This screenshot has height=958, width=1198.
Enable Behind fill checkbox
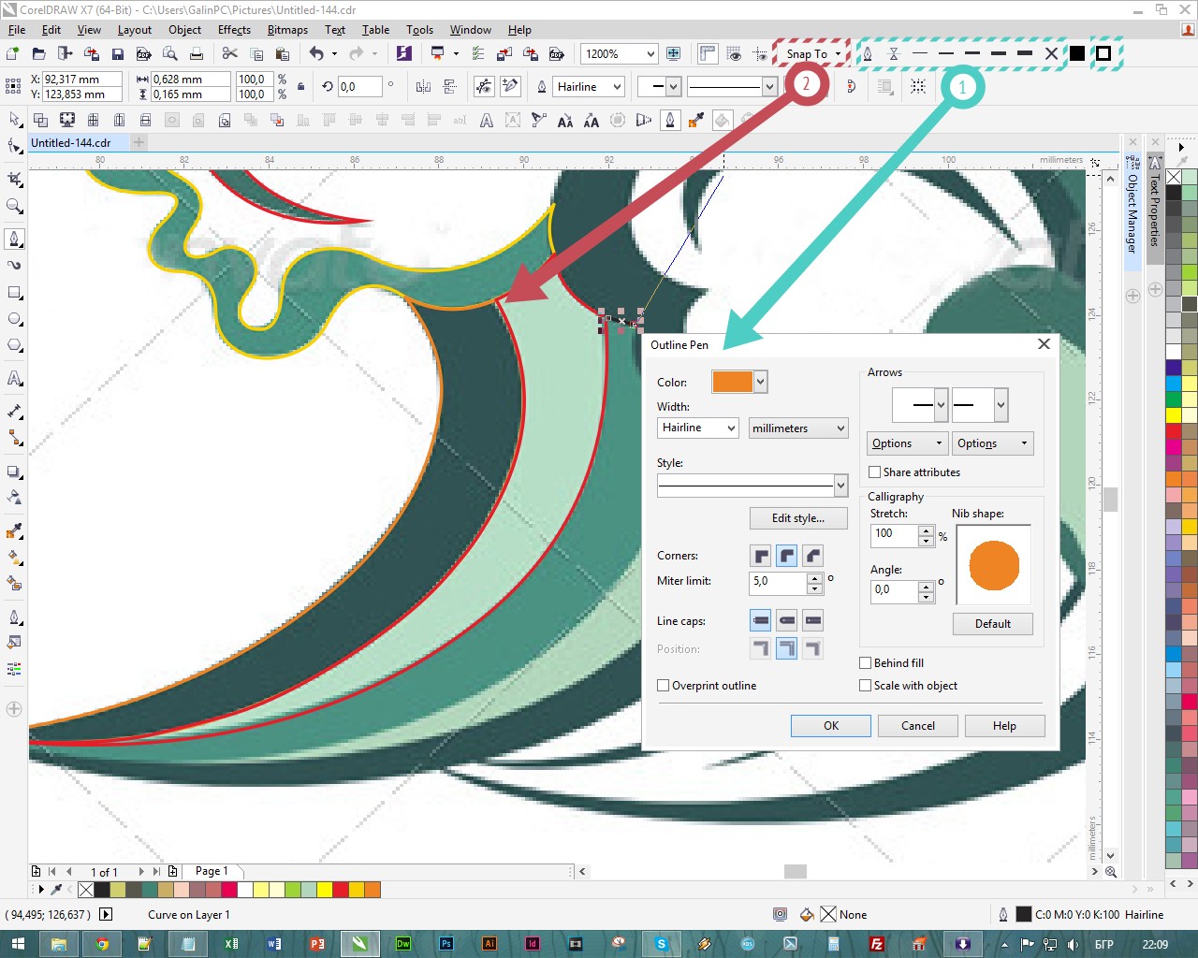[x=866, y=663]
